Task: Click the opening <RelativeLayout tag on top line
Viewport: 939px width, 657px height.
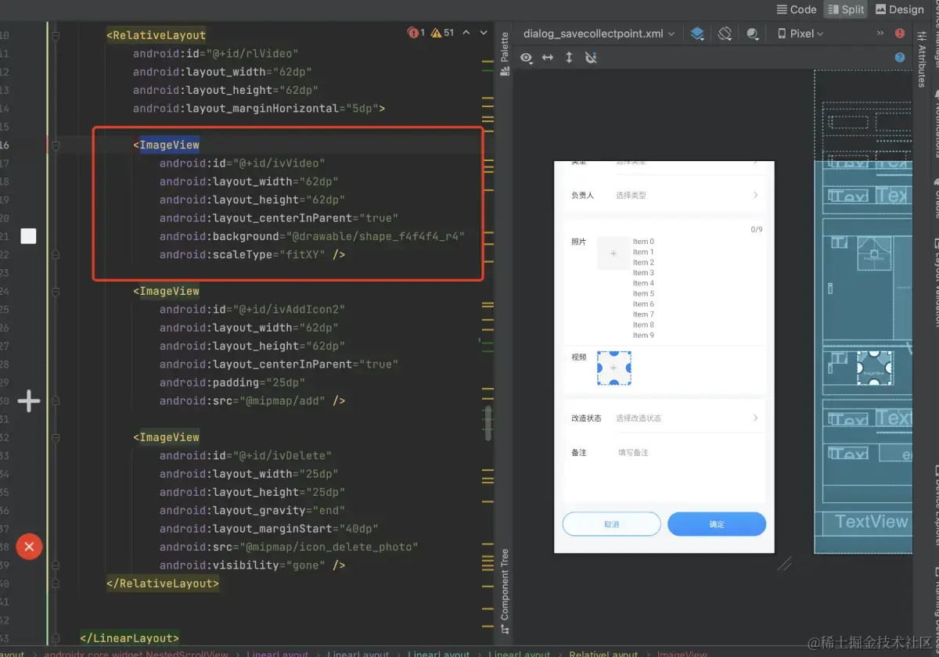Action: click(x=156, y=35)
